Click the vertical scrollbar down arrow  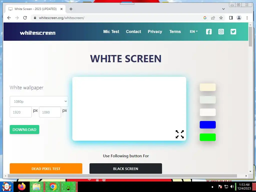pyautogui.click(x=250, y=171)
